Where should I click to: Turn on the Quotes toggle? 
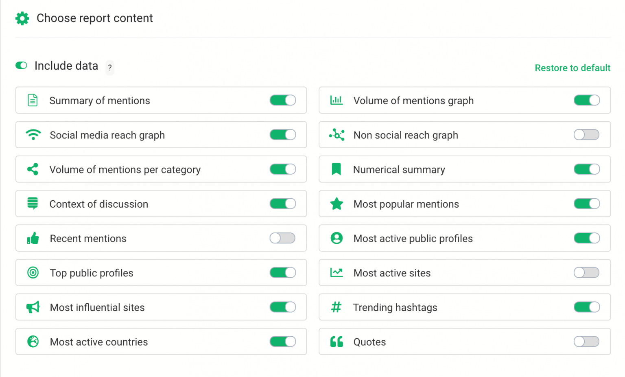coord(586,342)
